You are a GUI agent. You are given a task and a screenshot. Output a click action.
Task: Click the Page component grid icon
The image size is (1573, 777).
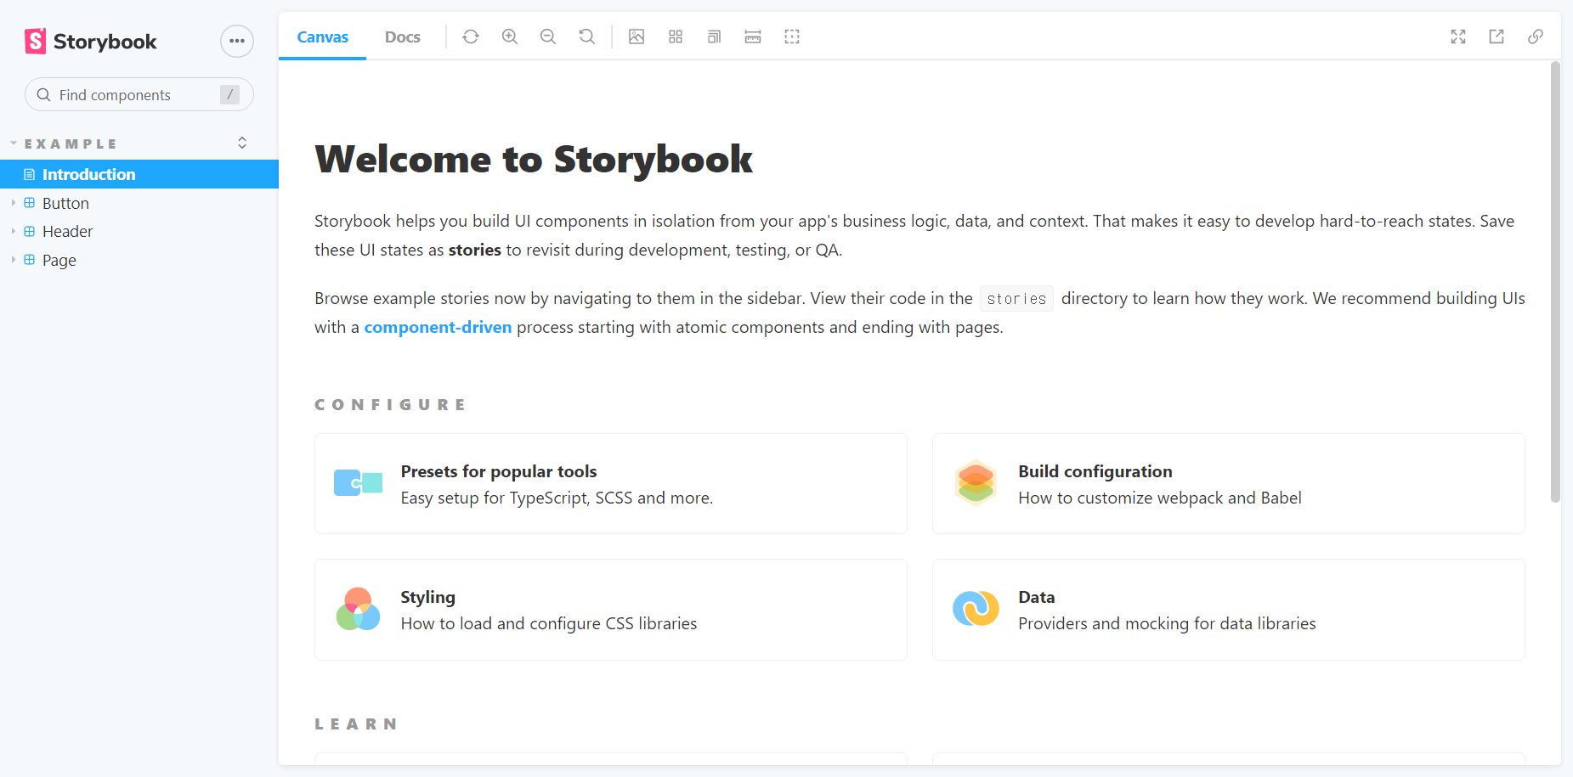click(30, 260)
